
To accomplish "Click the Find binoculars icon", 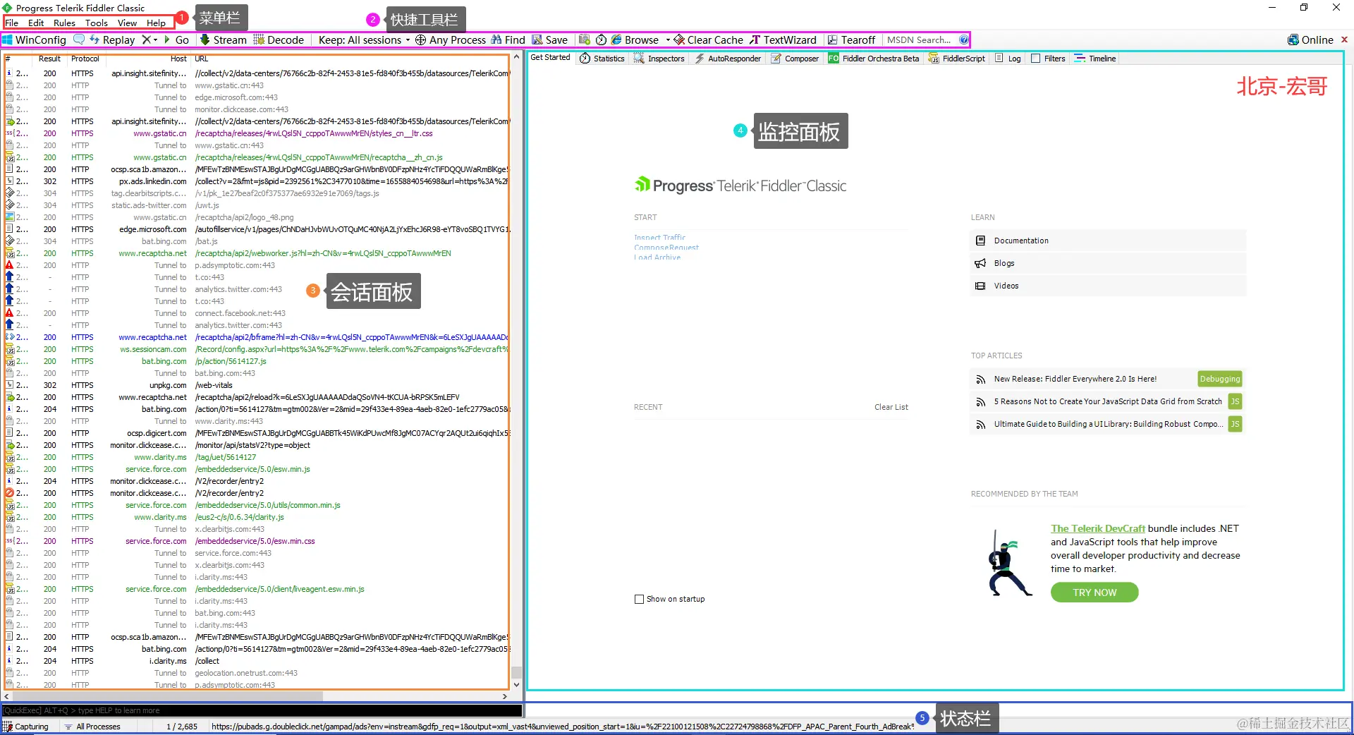I will click(x=497, y=40).
